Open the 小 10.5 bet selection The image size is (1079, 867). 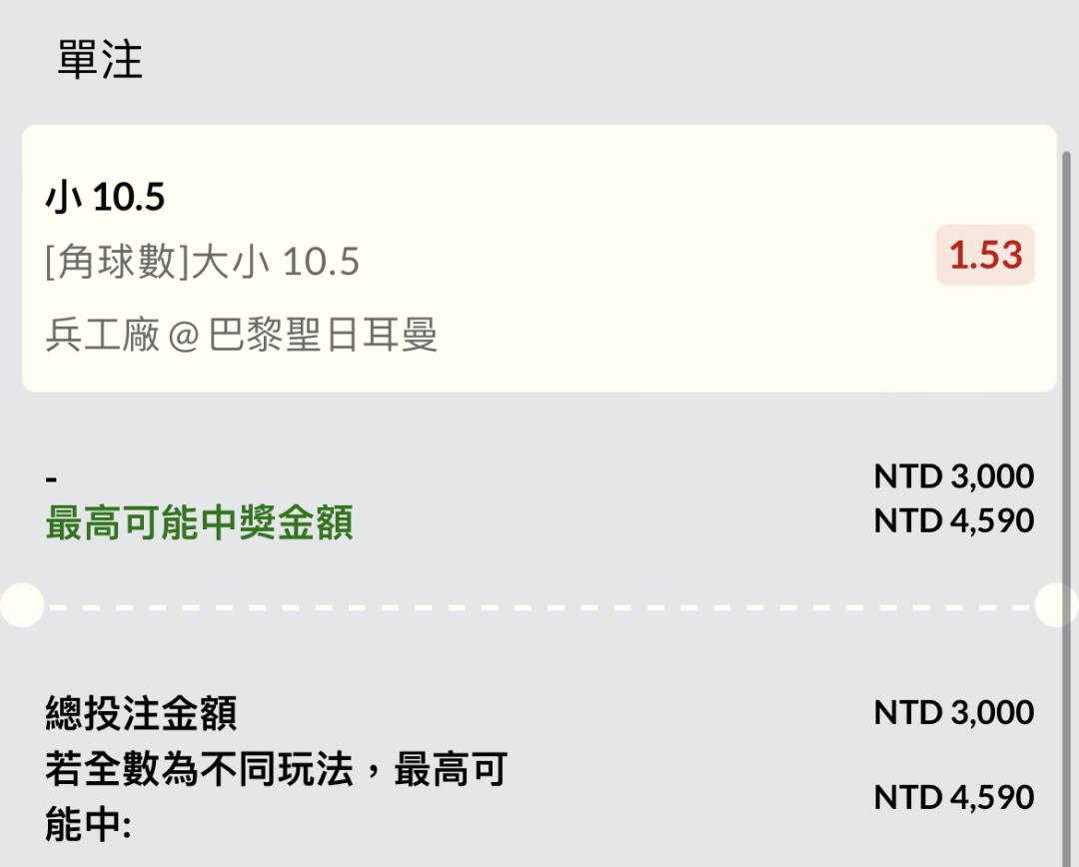[x=105, y=197]
